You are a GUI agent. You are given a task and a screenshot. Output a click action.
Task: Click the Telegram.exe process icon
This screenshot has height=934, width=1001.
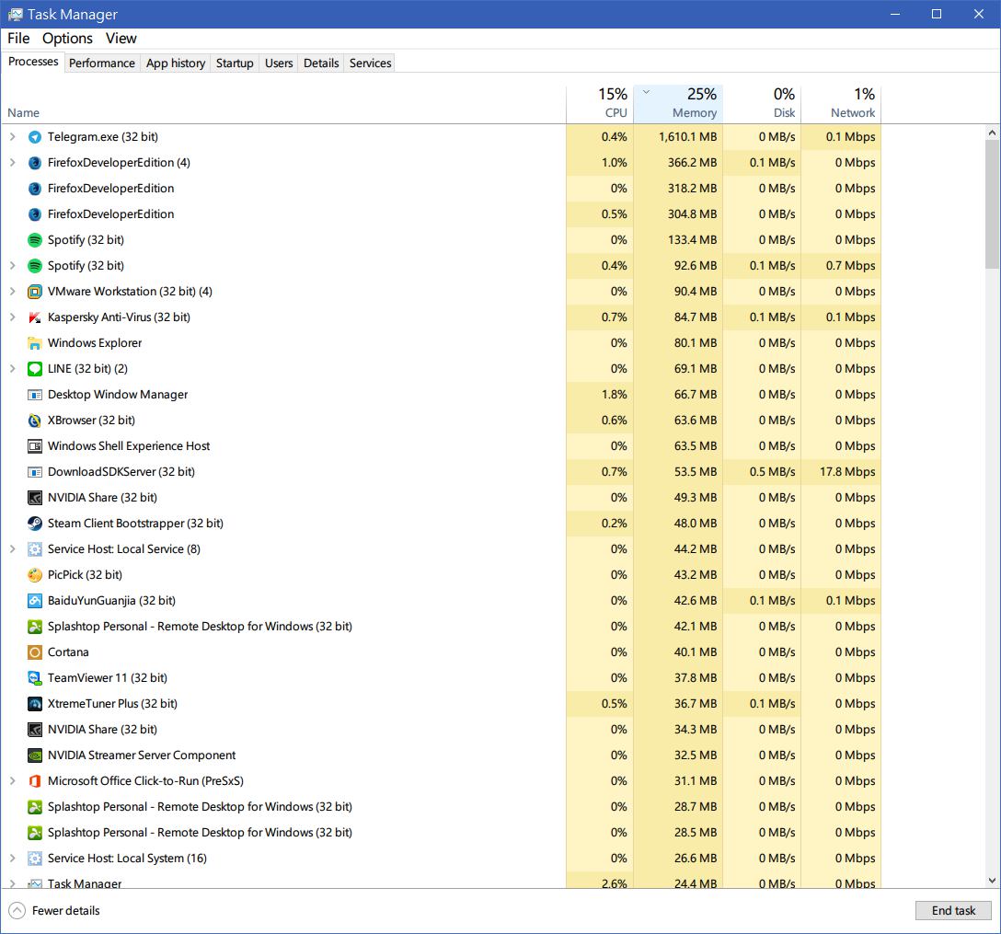coord(34,137)
